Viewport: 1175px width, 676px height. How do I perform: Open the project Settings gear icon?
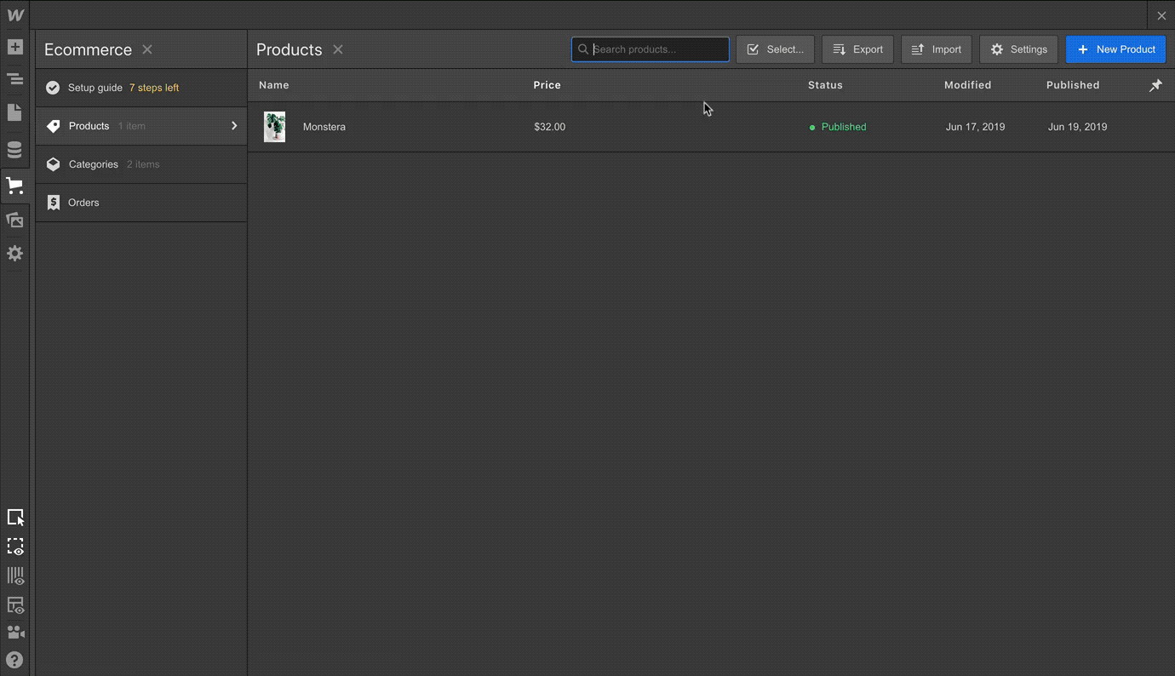pyautogui.click(x=15, y=253)
